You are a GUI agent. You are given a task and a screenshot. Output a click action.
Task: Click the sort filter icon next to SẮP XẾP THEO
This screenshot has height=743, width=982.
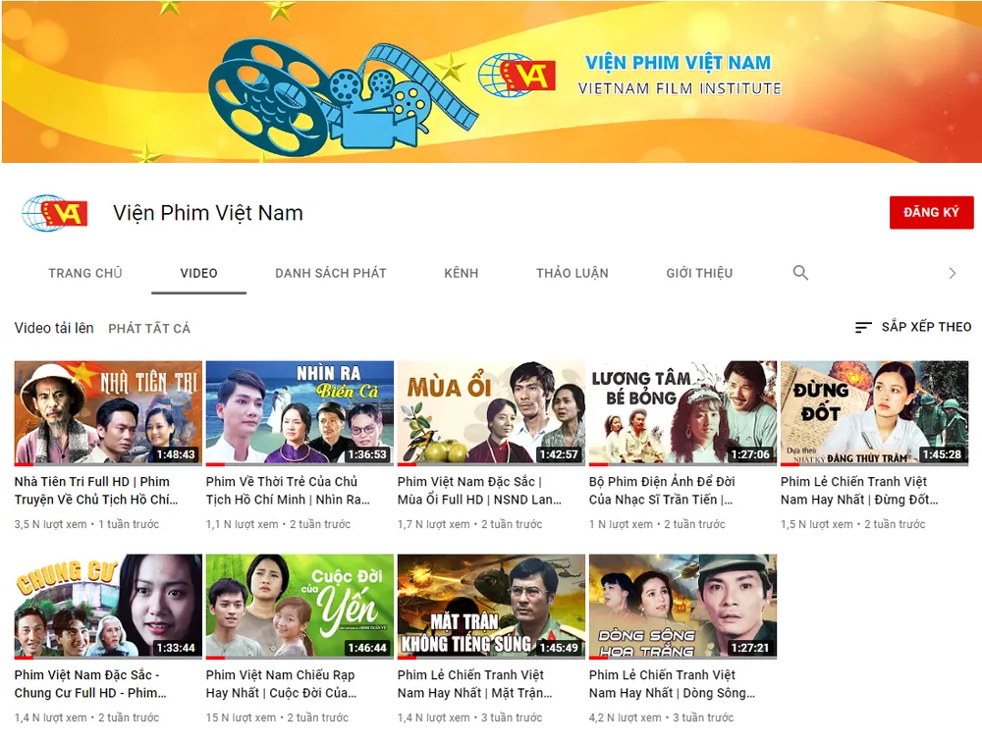863,328
